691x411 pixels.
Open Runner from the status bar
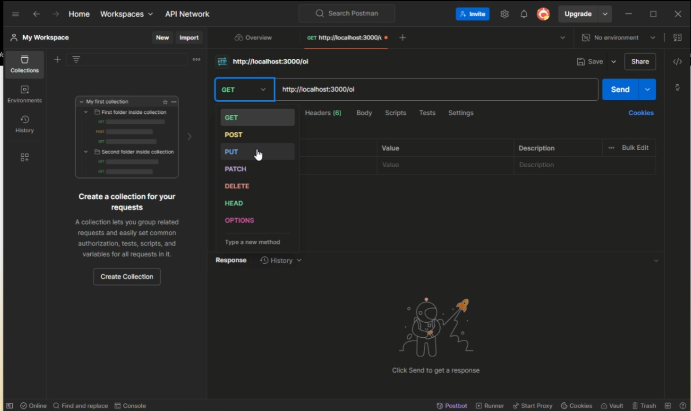tap(490, 406)
